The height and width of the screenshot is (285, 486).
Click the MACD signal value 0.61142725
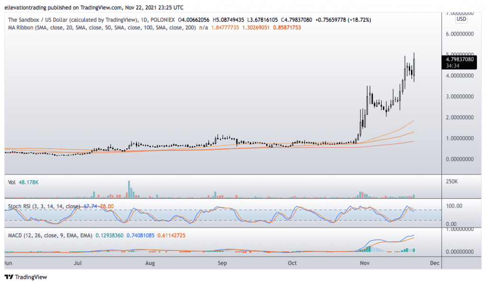(171, 235)
